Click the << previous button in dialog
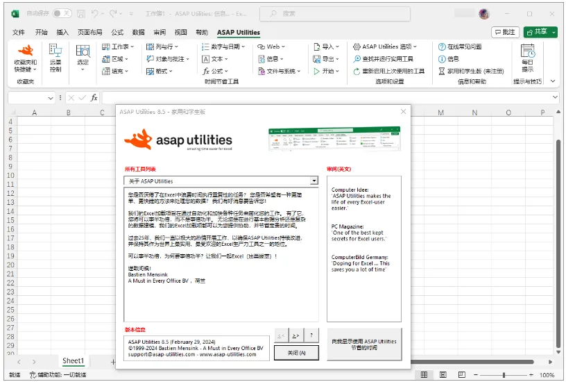 (281, 335)
